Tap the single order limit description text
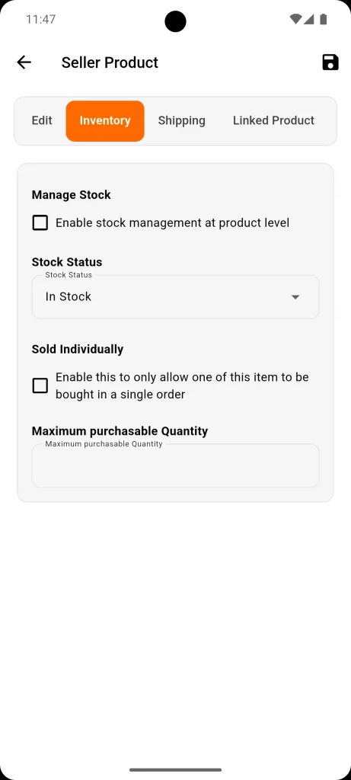The height and width of the screenshot is (780, 351). pos(182,385)
